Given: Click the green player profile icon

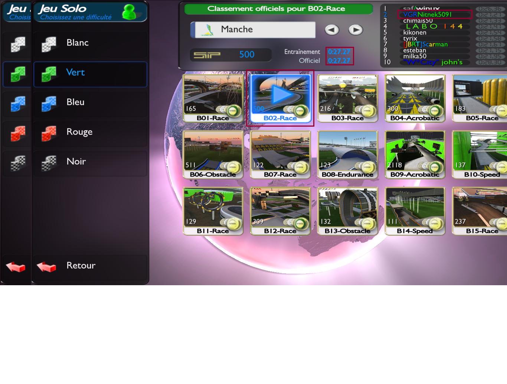Looking at the screenshot, I should click(129, 12).
